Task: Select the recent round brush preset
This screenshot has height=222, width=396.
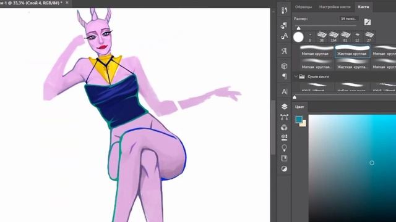Action: point(298,37)
